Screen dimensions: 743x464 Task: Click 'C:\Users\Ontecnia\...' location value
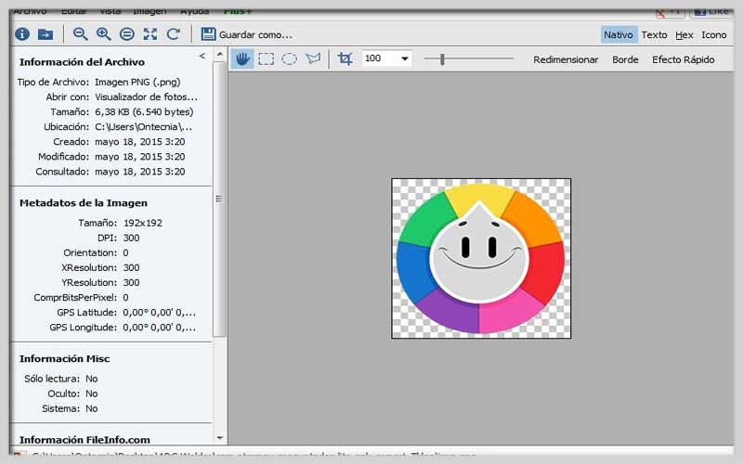[143, 127]
